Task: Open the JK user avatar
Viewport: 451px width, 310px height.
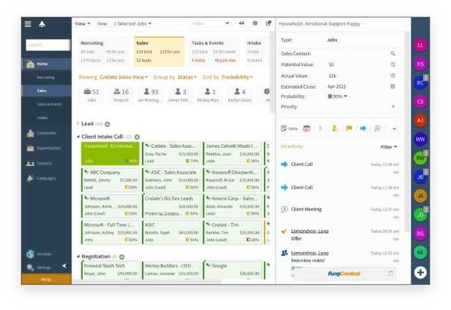Action: coord(420,196)
